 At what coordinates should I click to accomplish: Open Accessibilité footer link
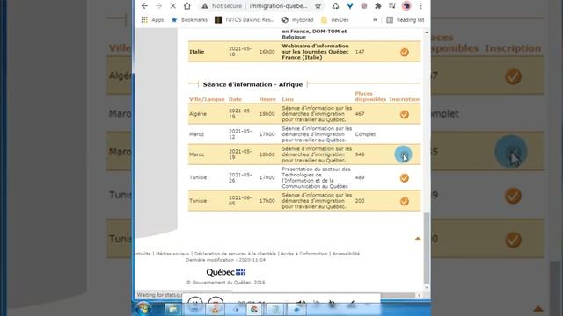(x=346, y=254)
